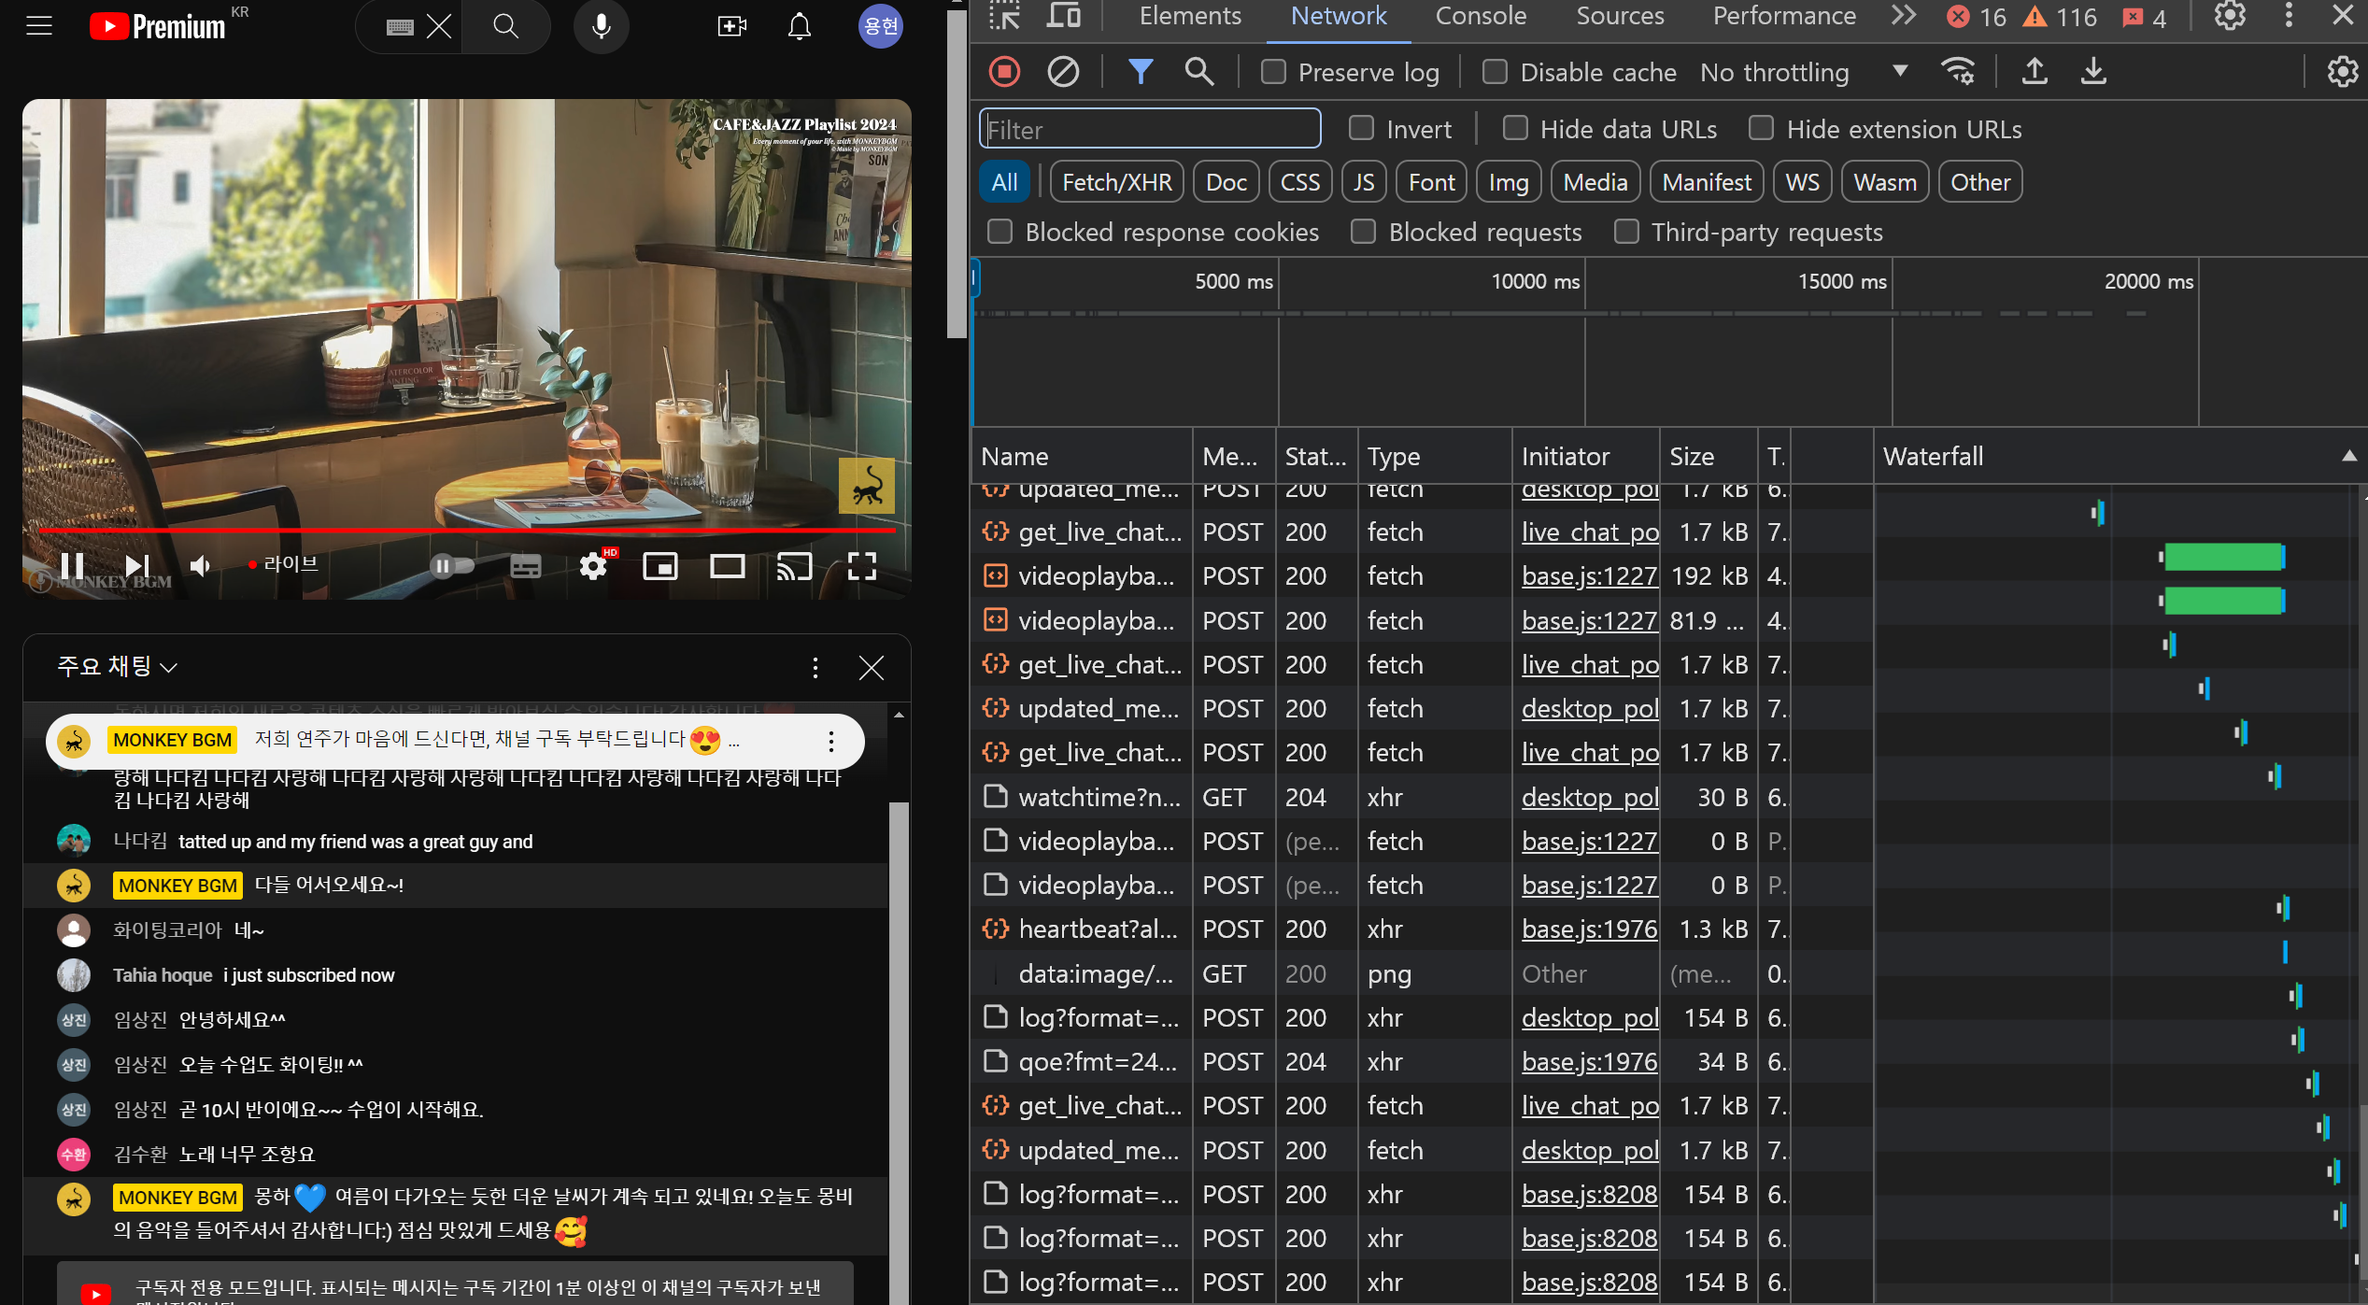
Task: Click the export HAR download icon
Action: (2093, 72)
